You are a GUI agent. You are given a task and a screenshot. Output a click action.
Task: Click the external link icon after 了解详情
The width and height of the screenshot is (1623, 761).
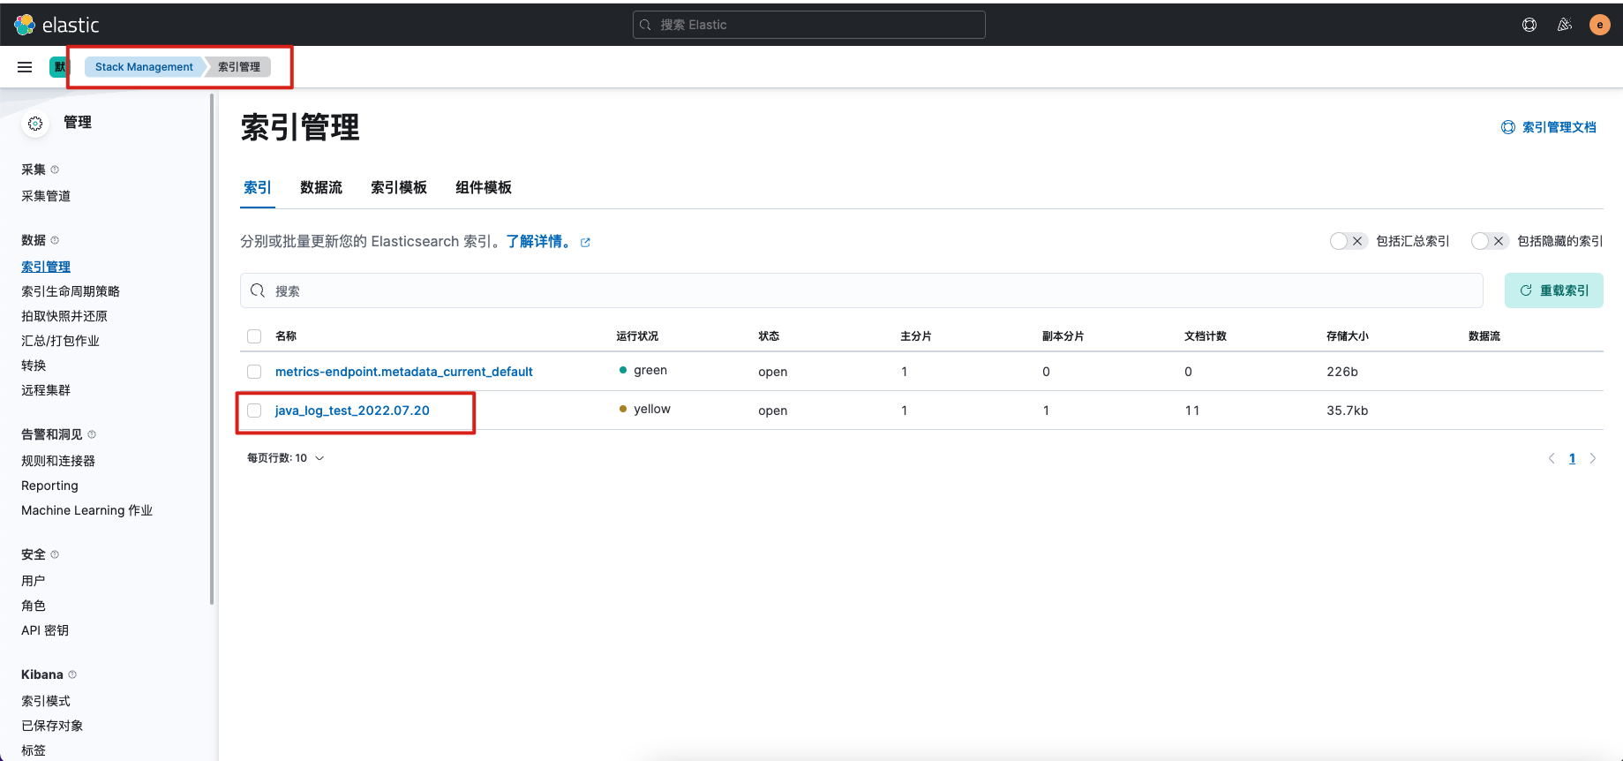tap(585, 243)
